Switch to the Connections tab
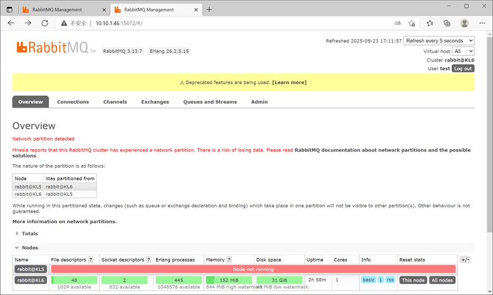The width and height of the screenshot is (493, 295). [x=73, y=102]
